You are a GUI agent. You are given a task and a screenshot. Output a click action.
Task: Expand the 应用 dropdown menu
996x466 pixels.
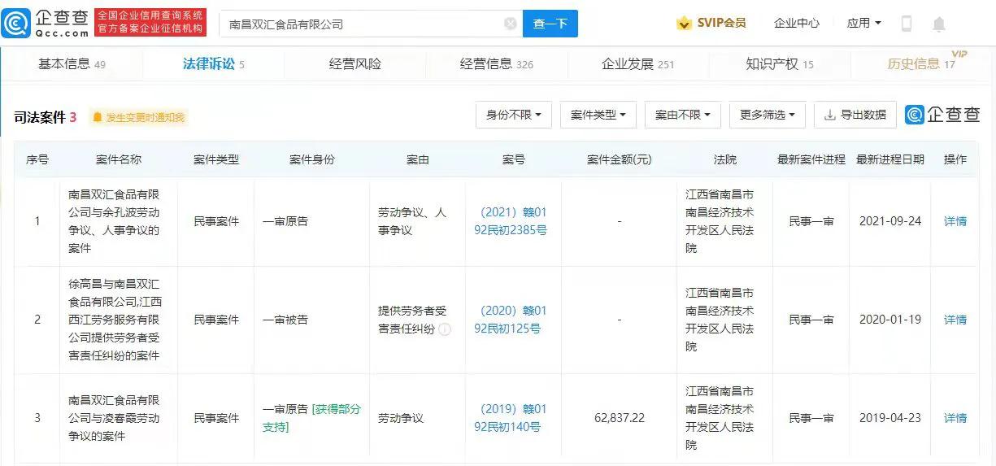pyautogui.click(x=863, y=24)
